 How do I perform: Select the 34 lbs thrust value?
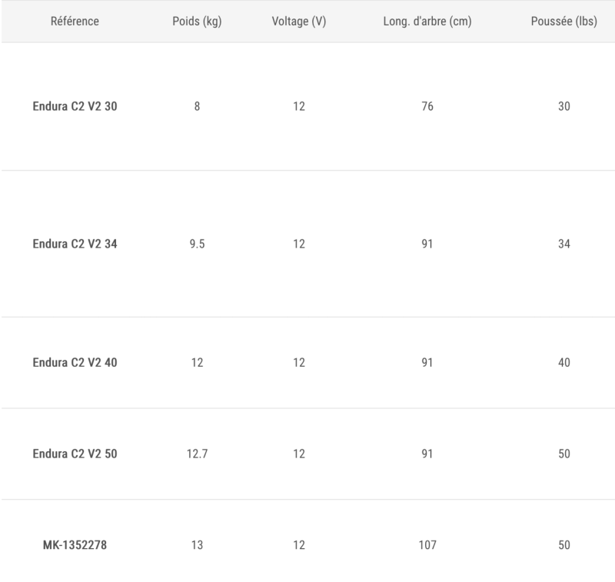(564, 244)
